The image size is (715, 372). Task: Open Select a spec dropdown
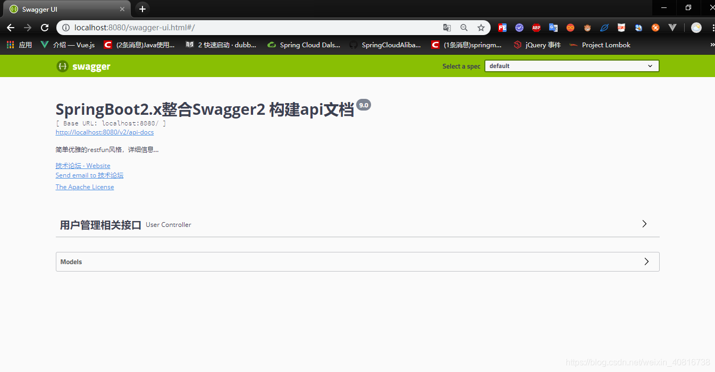tap(571, 66)
